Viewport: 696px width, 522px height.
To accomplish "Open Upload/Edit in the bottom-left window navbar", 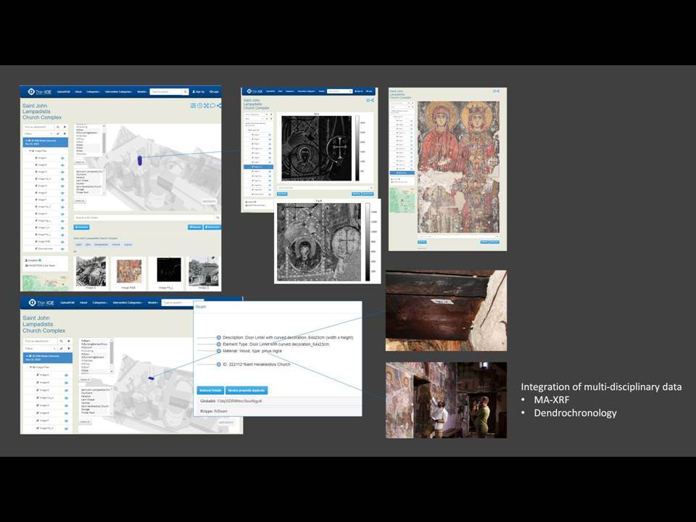I will (x=67, y=303).
